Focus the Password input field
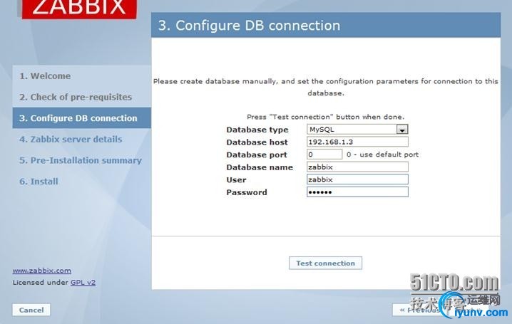 [x=357, y=192]
